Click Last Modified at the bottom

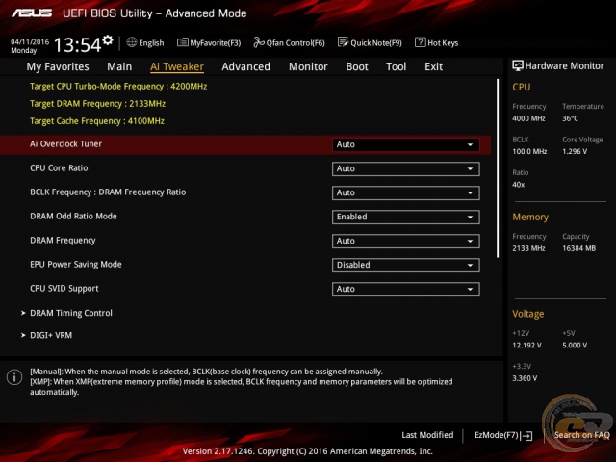[x=427, y=435]
